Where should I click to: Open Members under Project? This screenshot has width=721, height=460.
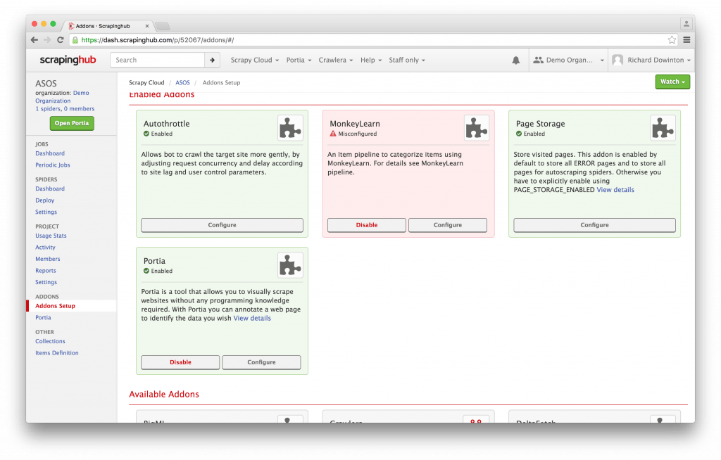click(47, 259)
